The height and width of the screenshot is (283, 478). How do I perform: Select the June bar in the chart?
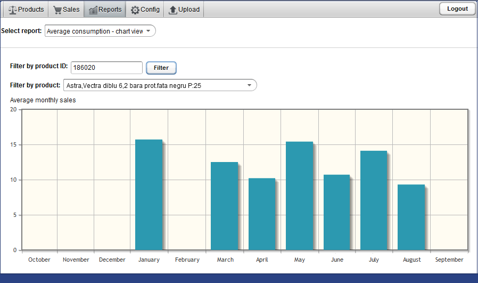(x=336, y=213)
